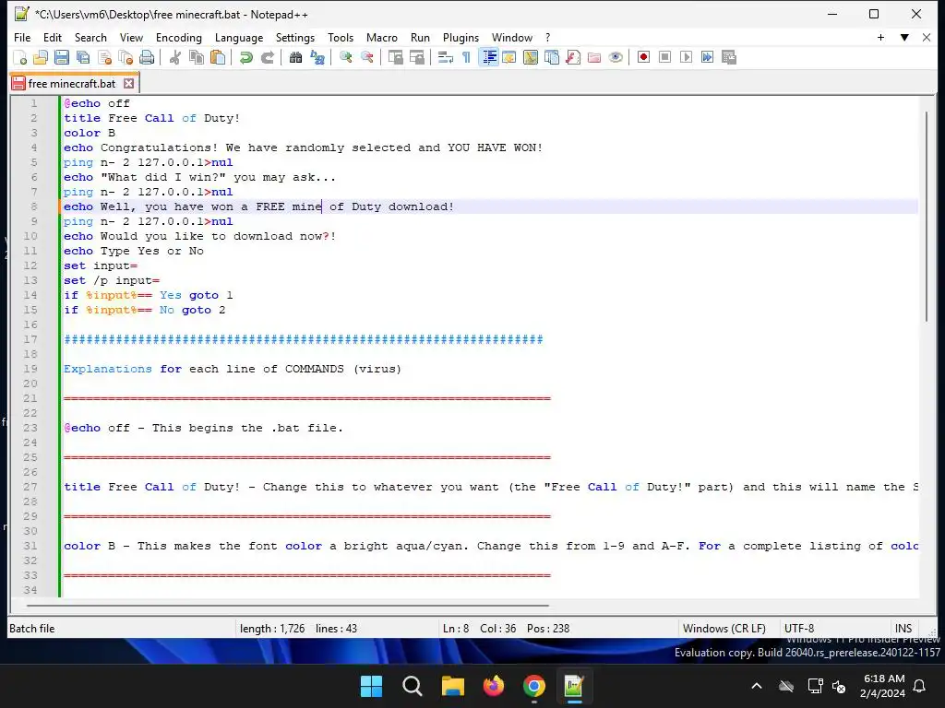Click Batch file language status field

pos(121,629)
